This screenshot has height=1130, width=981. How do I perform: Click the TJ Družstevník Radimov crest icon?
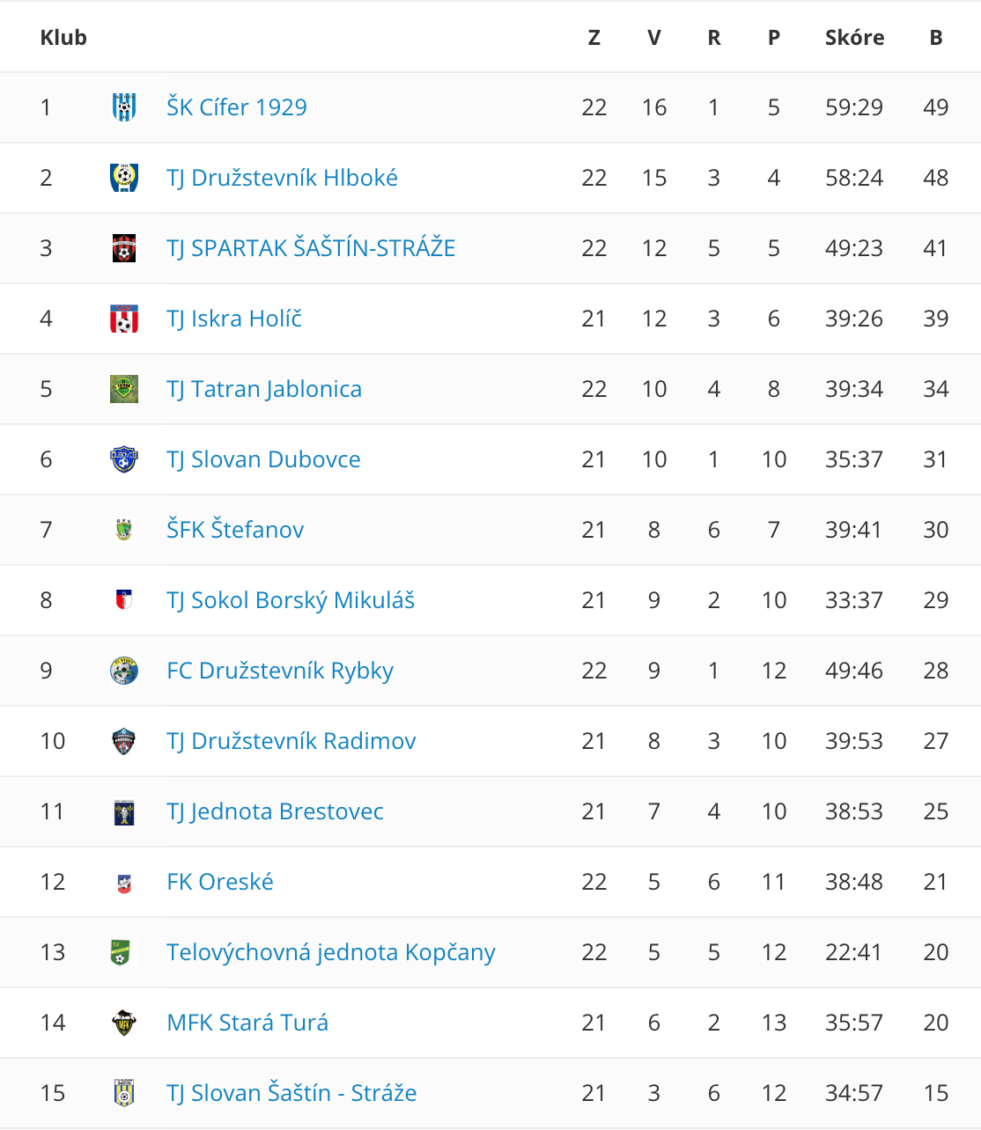tap(124, 741)
